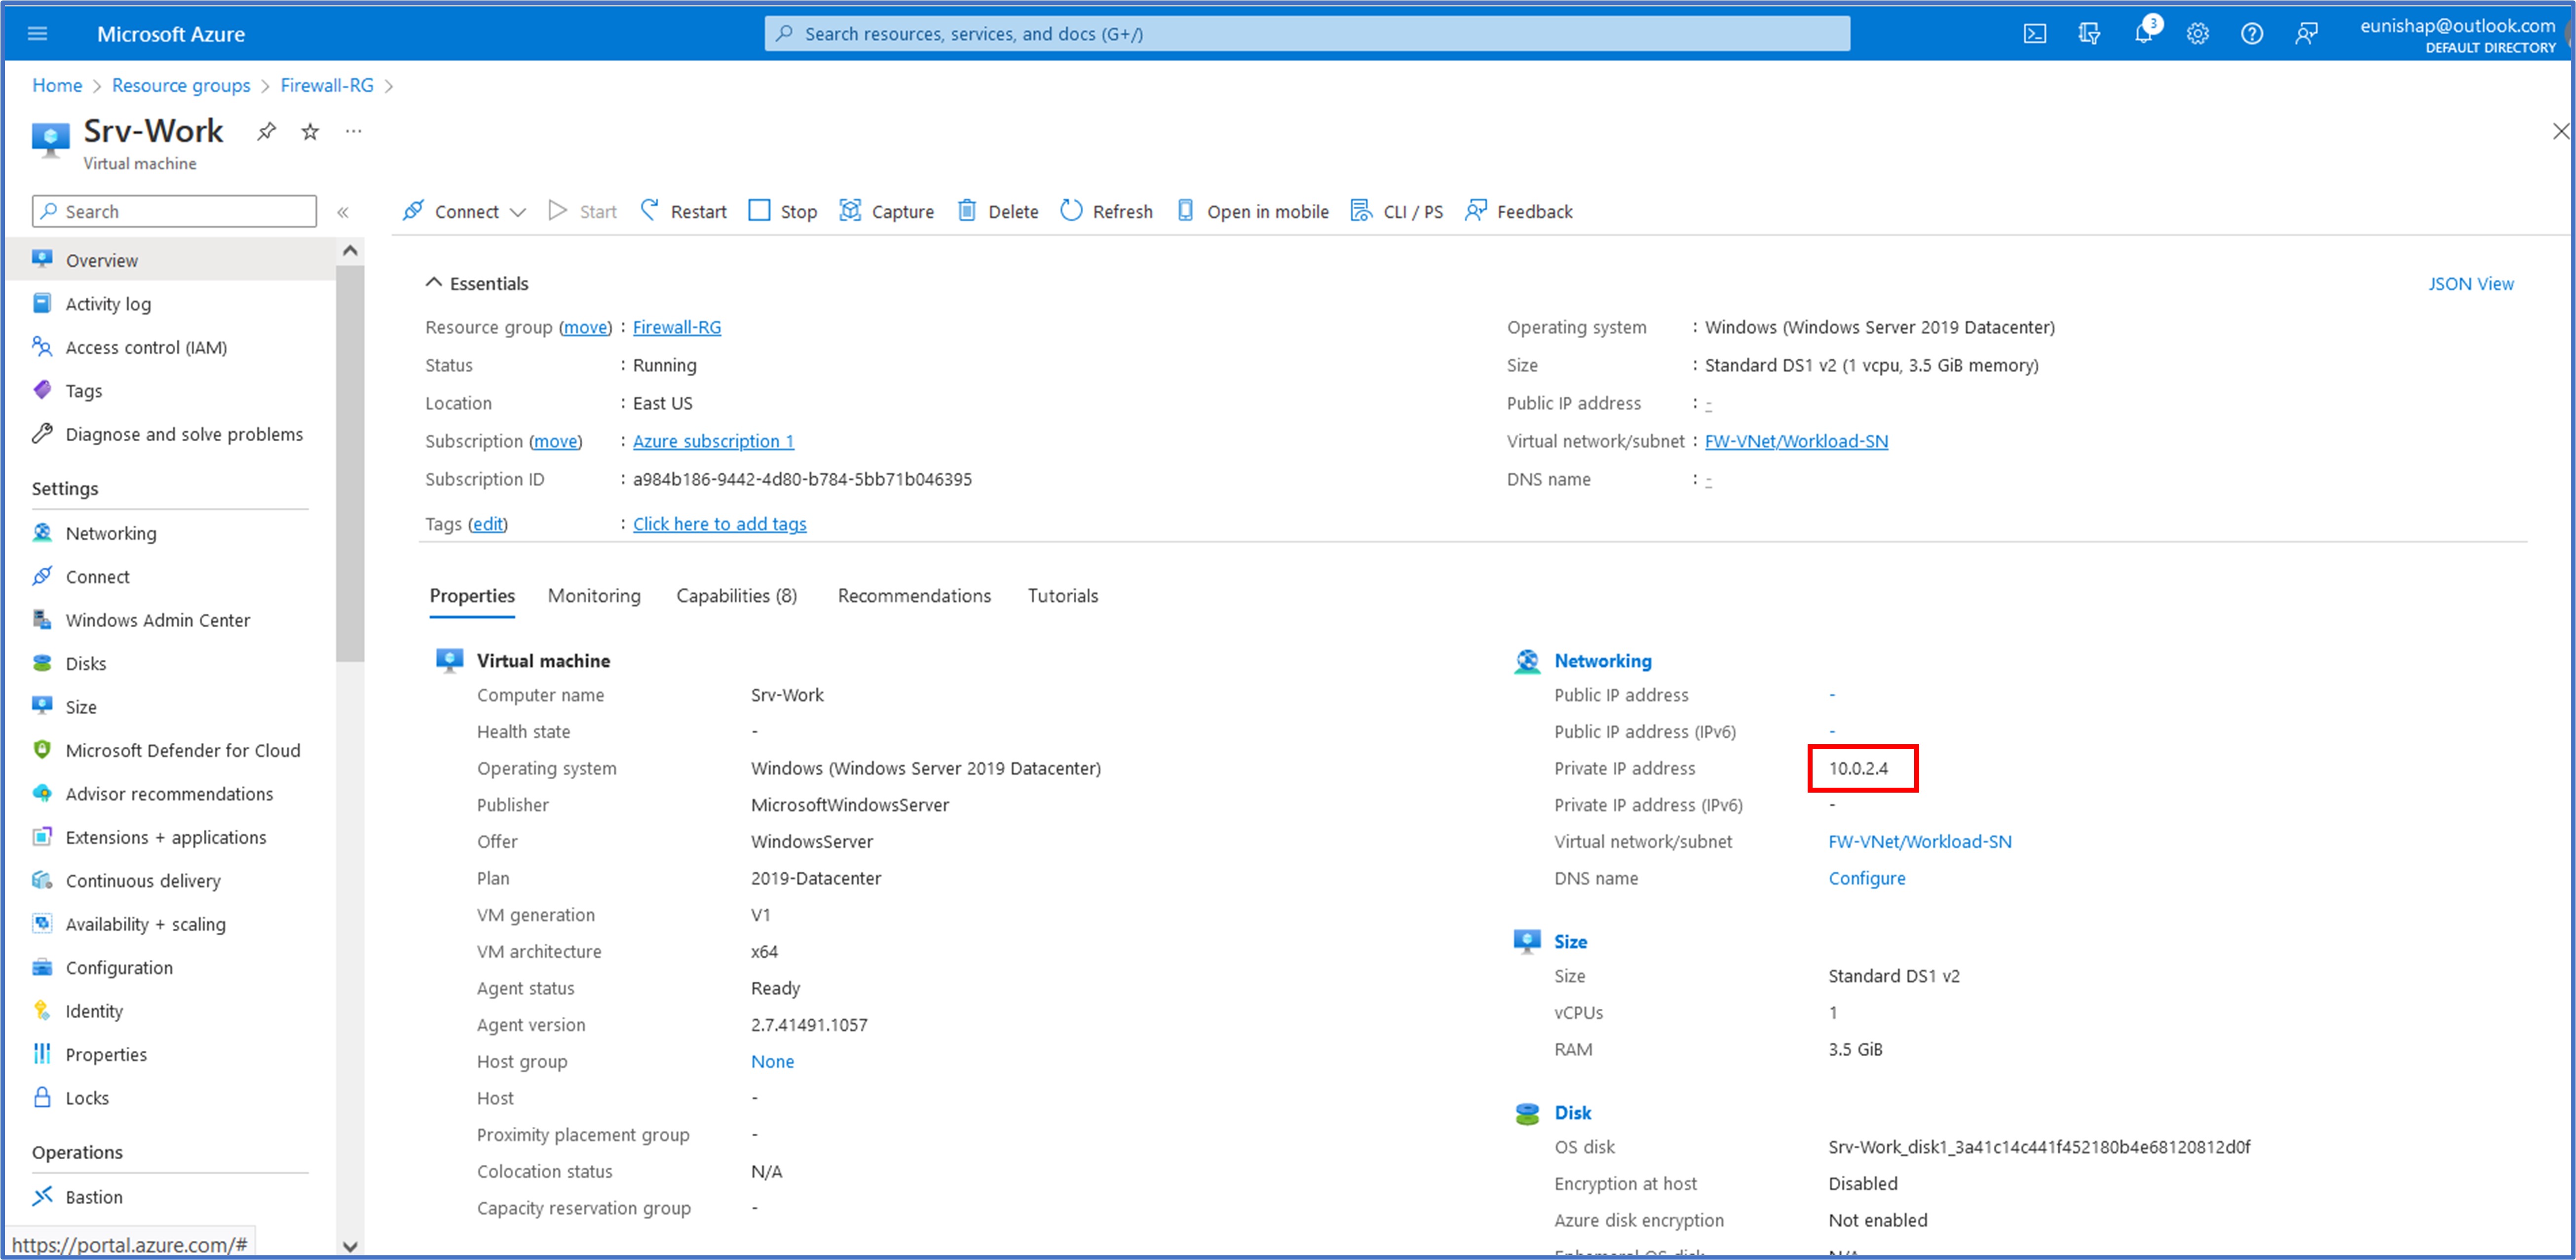Open the notifications bell
This screenshot has width=2576, height=1260.
tap(2143, 33)
